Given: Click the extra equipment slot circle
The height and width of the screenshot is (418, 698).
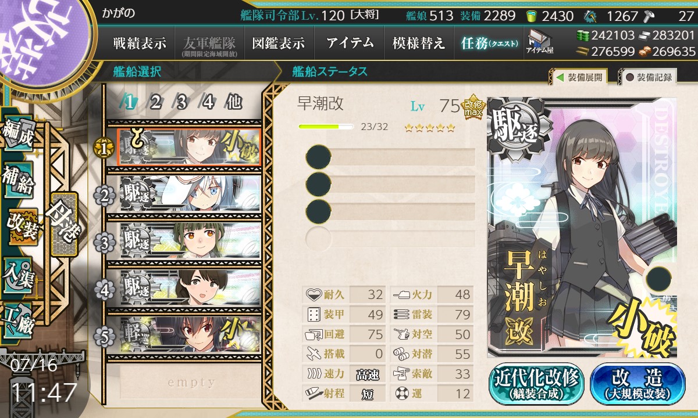Looking at the screenshot, I should click(658, 279).
